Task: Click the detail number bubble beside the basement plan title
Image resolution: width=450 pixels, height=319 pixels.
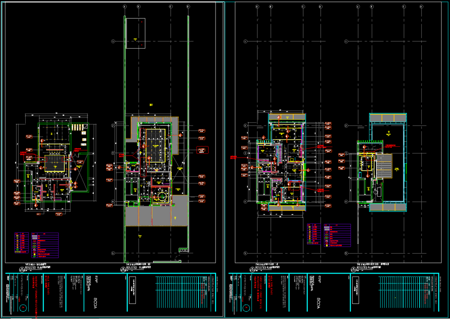Action: click(21, 269)
